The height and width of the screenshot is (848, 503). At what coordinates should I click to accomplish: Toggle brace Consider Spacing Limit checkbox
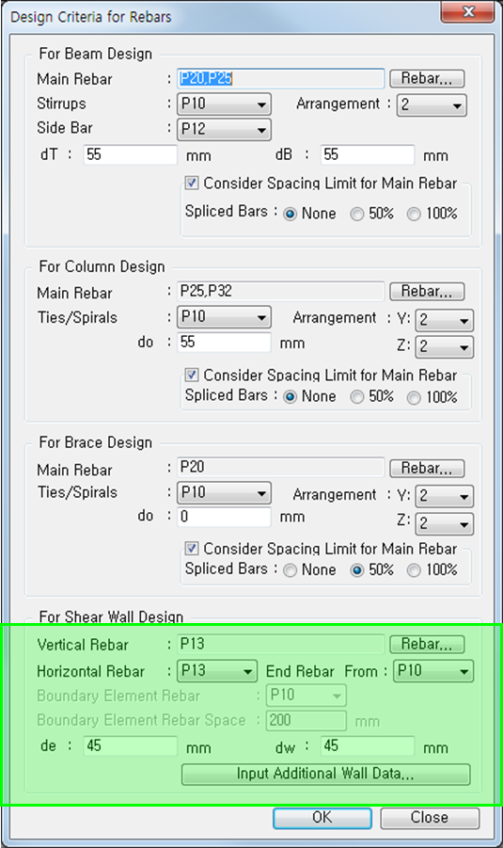[x=192, y=549]
